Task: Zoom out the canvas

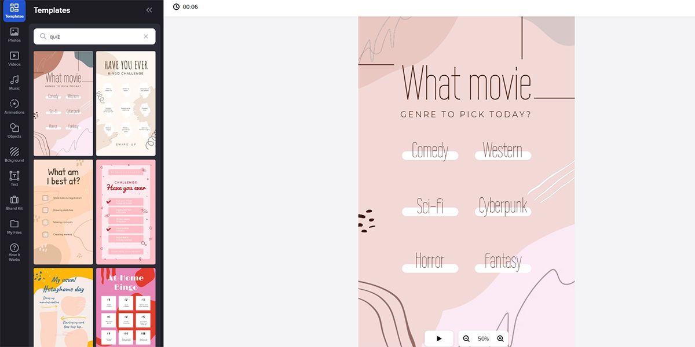Action: pyautogui.click(x=466, y=338)
